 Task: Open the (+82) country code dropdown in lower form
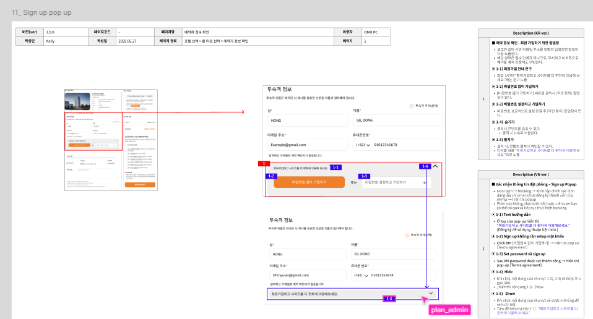tap(367, 275)
